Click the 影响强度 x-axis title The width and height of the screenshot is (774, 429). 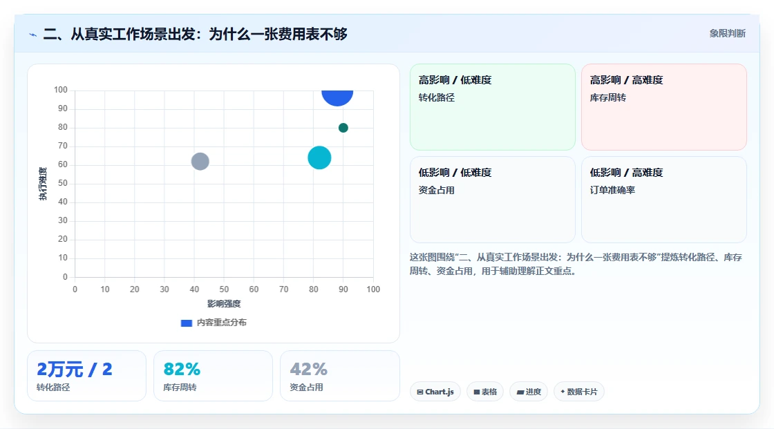224,303
